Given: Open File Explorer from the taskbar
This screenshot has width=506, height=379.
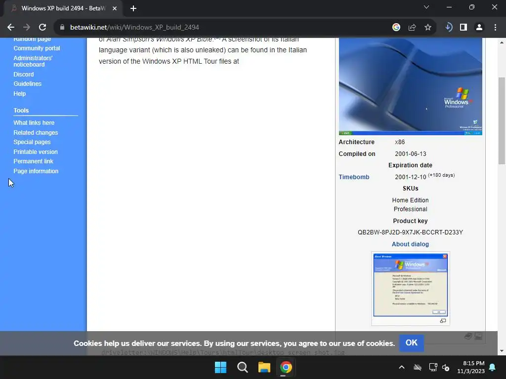Looking at the screenshot, I should coord(264,367).
